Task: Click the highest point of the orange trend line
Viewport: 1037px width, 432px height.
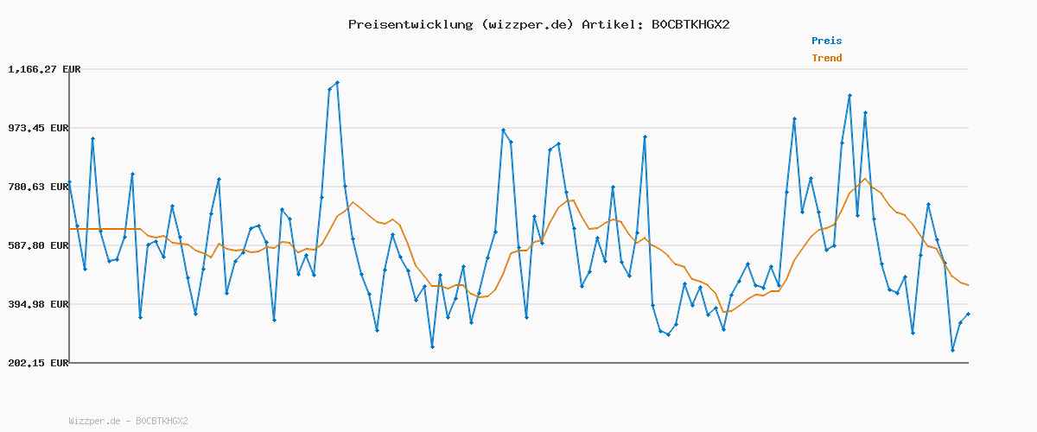Action: tap(864, 179)
